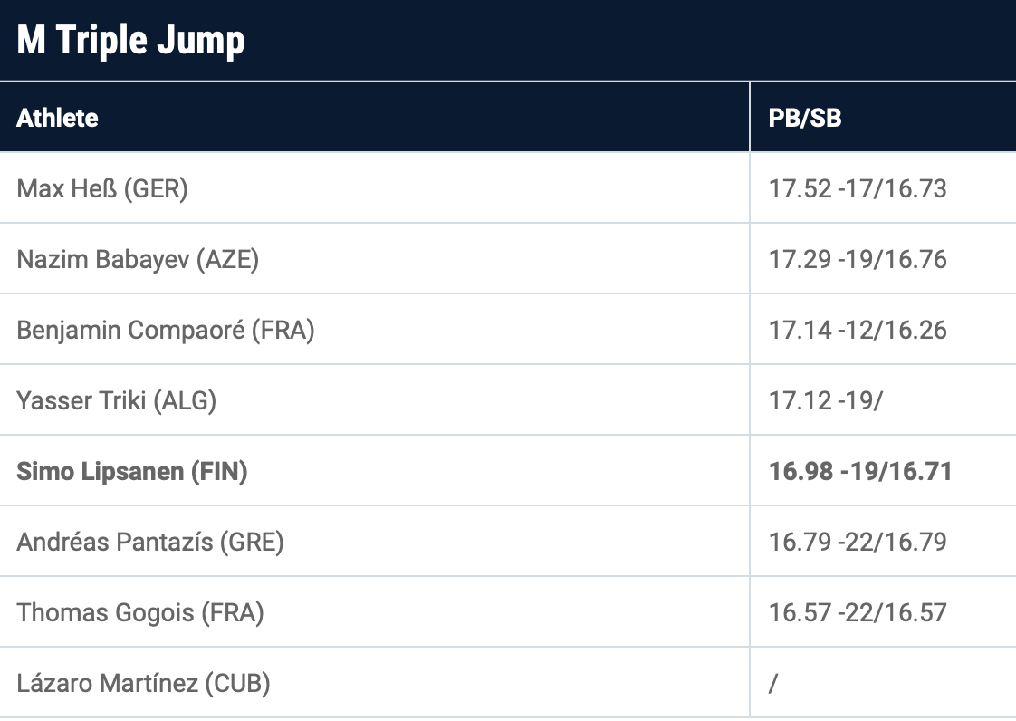1016x721 pixels.
Task: Click Thomas Gogois (FRA) name
Action: tap(139, 612)
